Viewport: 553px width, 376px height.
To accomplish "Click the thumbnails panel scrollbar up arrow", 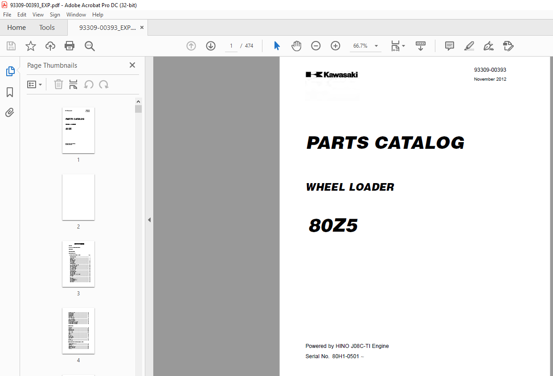I will point(138,101).
